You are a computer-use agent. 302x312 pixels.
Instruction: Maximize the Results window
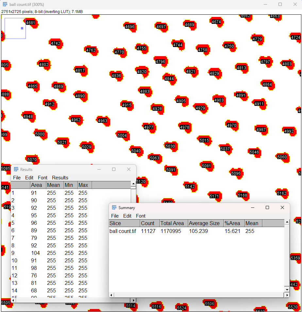[114, 169]
